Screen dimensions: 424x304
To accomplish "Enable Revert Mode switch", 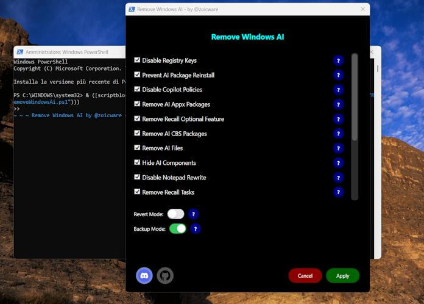I will pos(176,214).
